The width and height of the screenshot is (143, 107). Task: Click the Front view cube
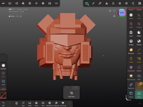pyautogui.click(x=122, y=13)
